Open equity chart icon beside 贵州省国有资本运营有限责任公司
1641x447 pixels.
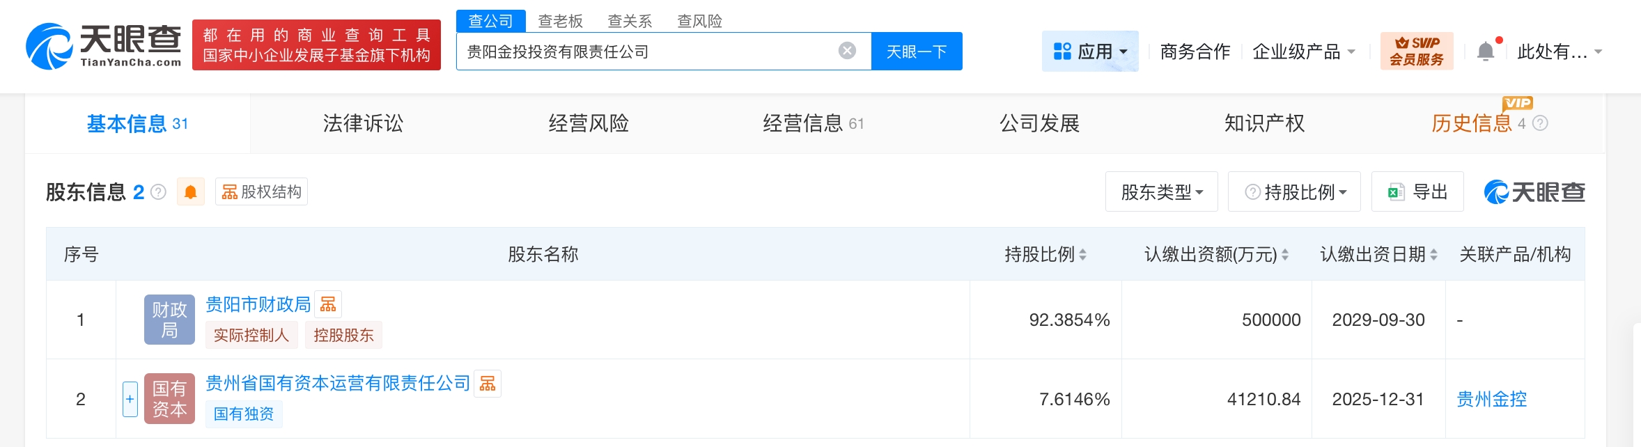coord(488,384)
